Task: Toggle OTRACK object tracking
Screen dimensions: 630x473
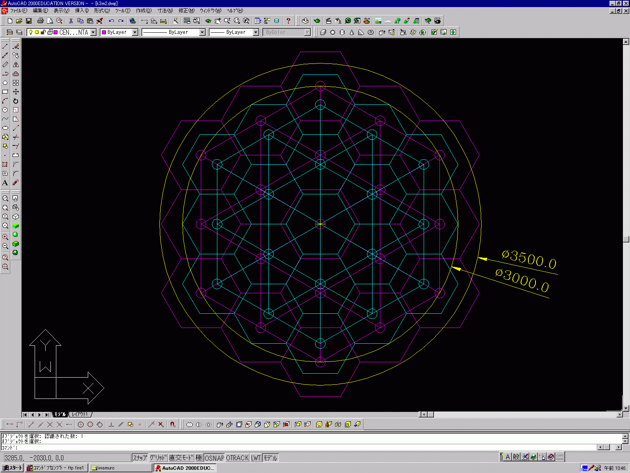Action: click(x=237, y=458)
